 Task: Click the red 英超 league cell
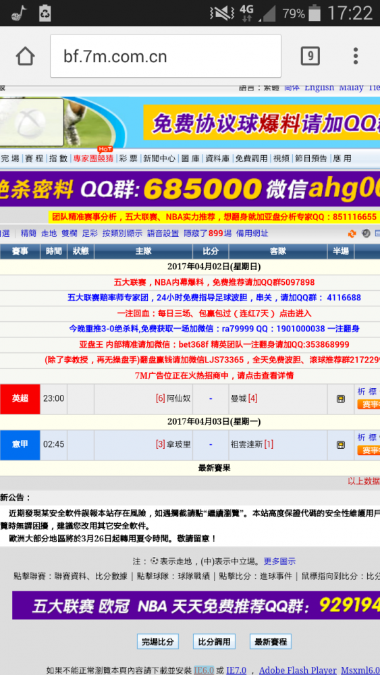(20, 399)
